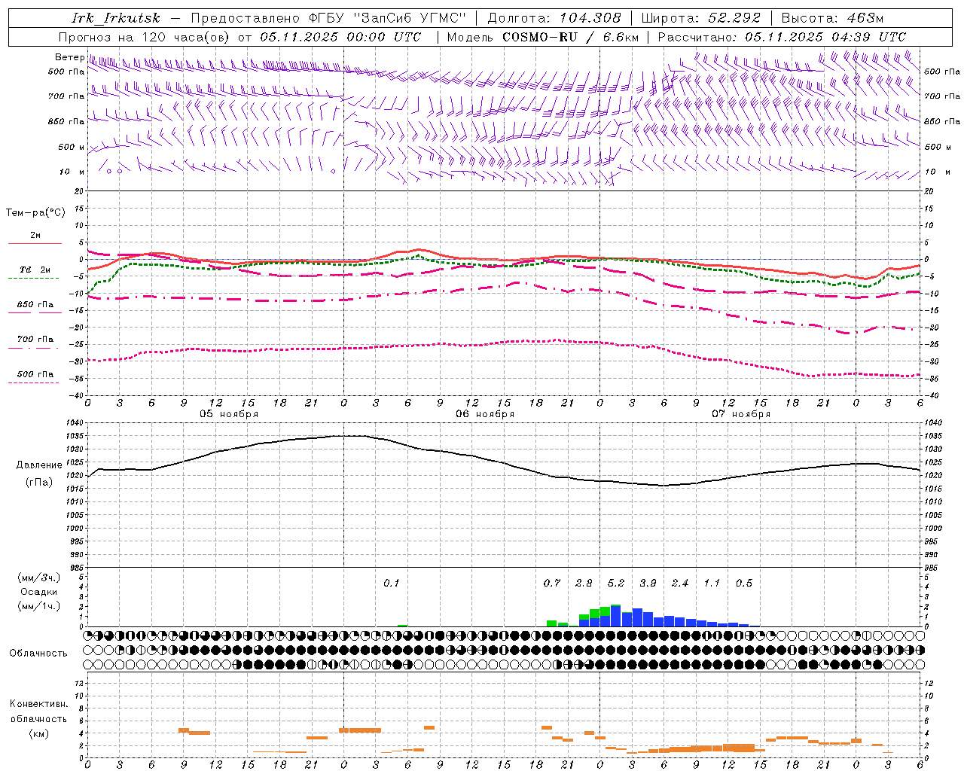Image resolution: width=964 pixels, height=771 pixels.
Task: Click the station name "Irk_Irkutsk" in the header
Action: (x=116, y=18)
